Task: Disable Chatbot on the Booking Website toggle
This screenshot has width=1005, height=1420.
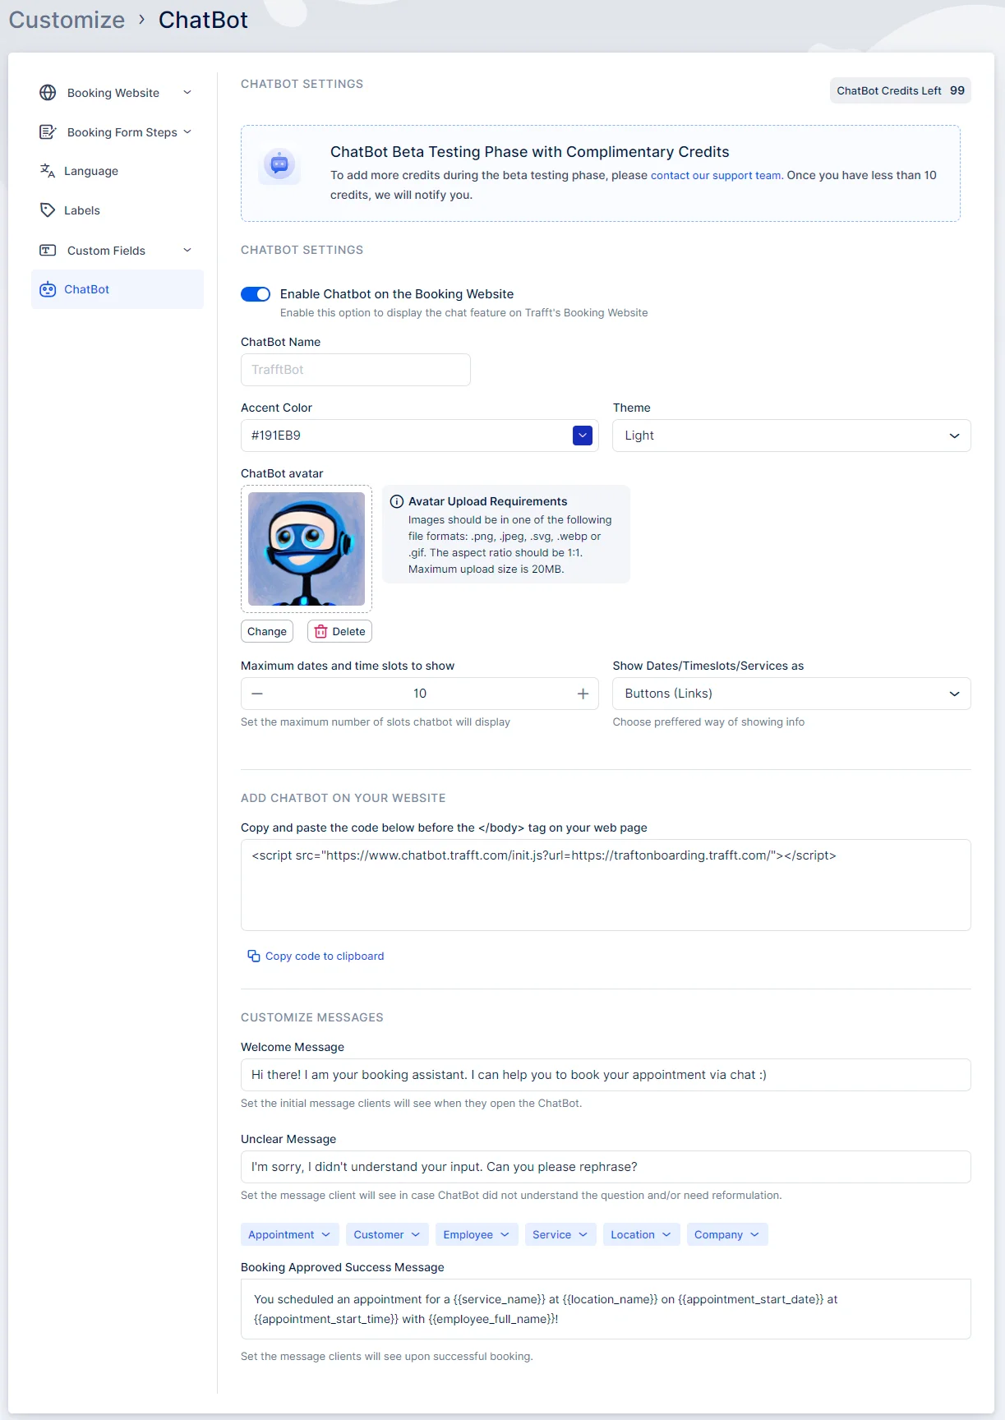Action: [x=256, y=294]
